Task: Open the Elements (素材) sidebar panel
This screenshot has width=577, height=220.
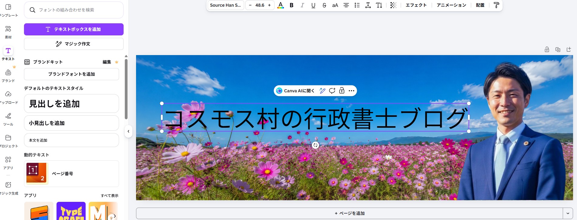Action: [8, 32]
